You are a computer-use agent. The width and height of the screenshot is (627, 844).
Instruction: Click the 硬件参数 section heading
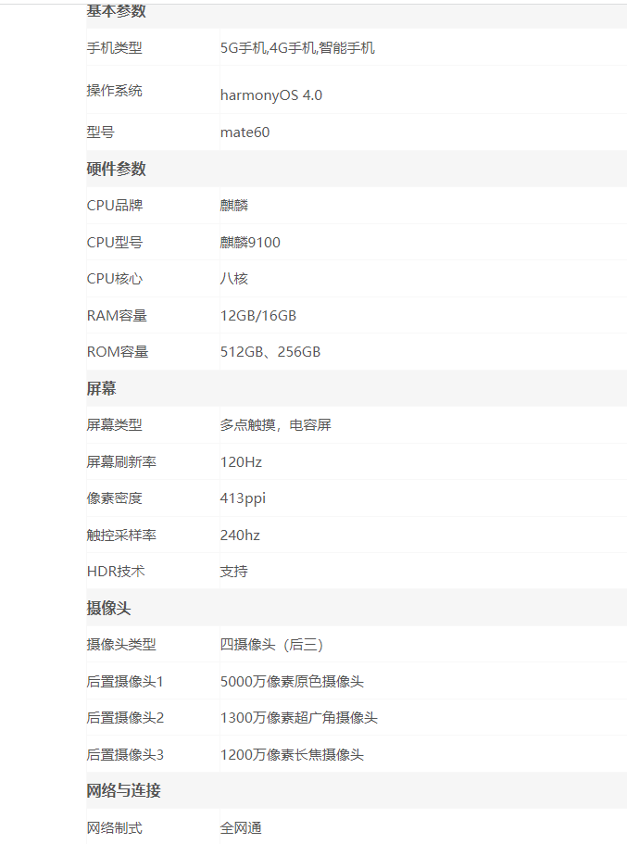(117, 169)
